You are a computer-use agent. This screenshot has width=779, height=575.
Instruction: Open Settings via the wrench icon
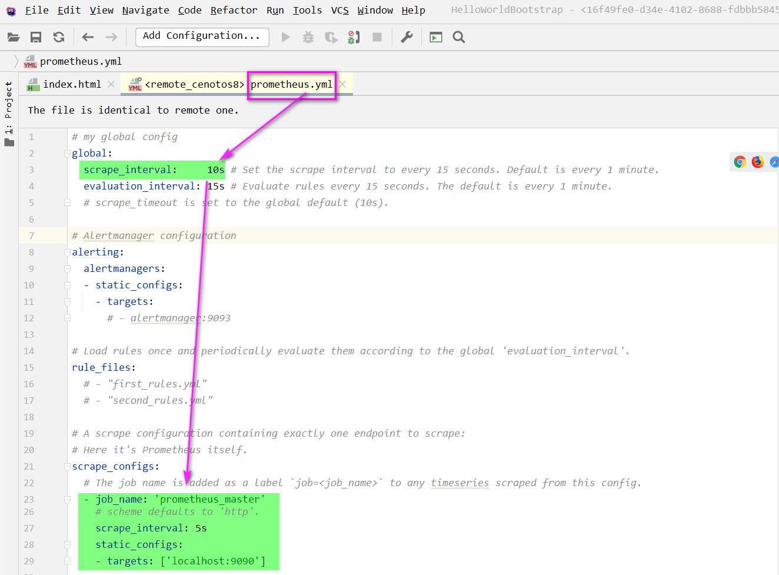click(407, 37)
